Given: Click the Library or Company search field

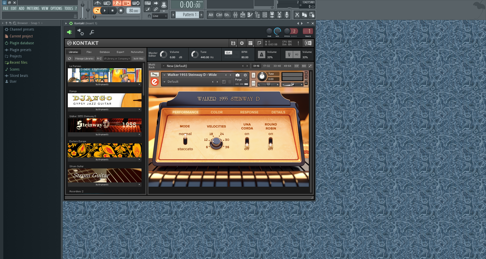Looking at the screenshot, I should click(x=117, y=59).
